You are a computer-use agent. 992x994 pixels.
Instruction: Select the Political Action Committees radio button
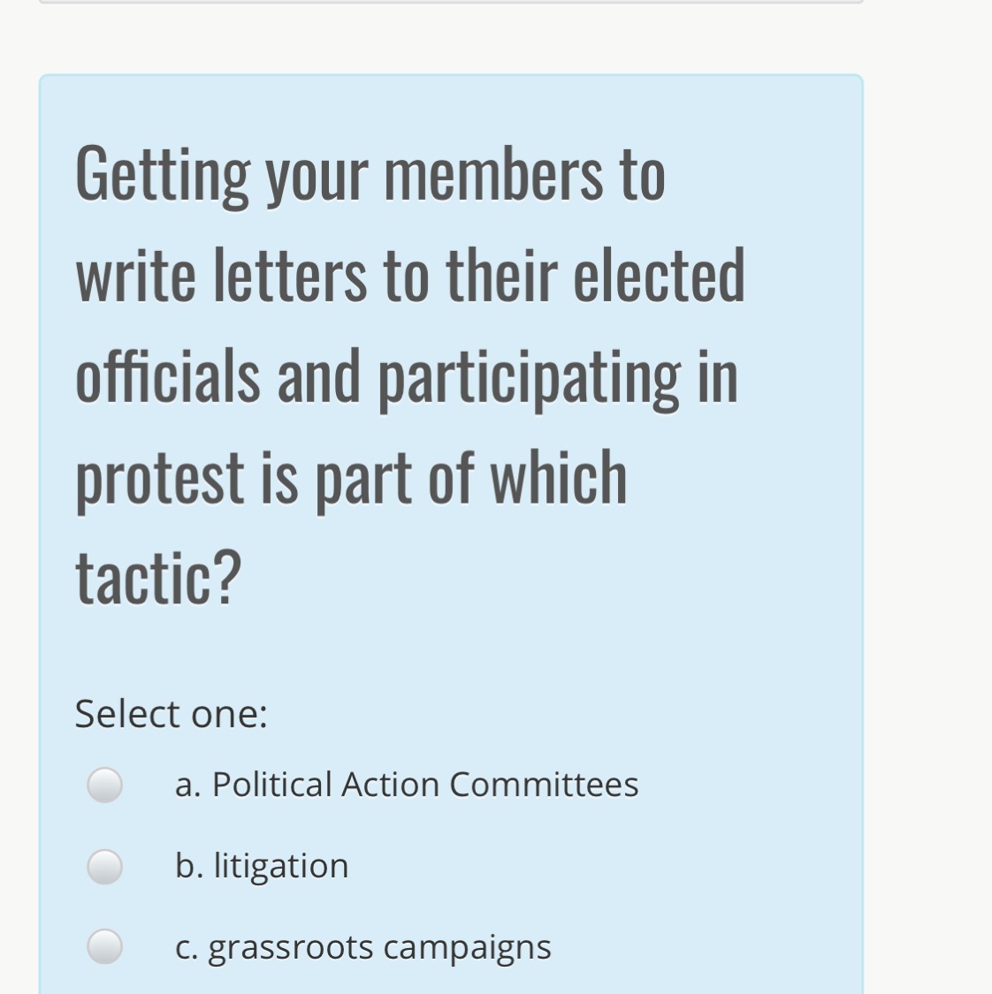pyautogui.click(x=104, y=785)
